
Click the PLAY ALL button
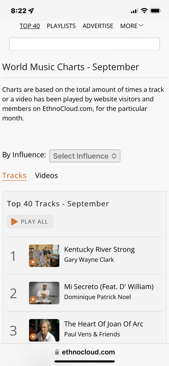30,221
